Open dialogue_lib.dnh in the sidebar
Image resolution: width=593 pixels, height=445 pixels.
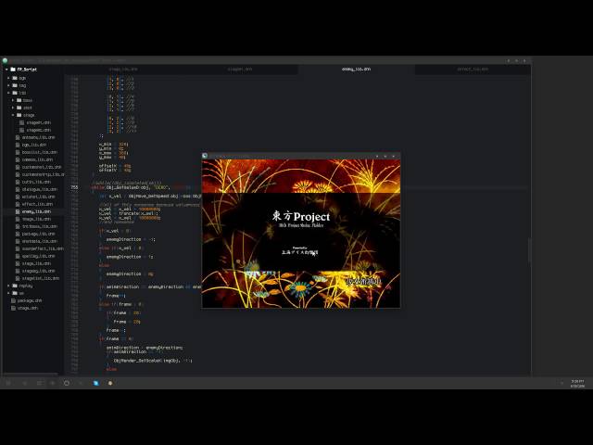pyautogui.click(x=39, y=189)
